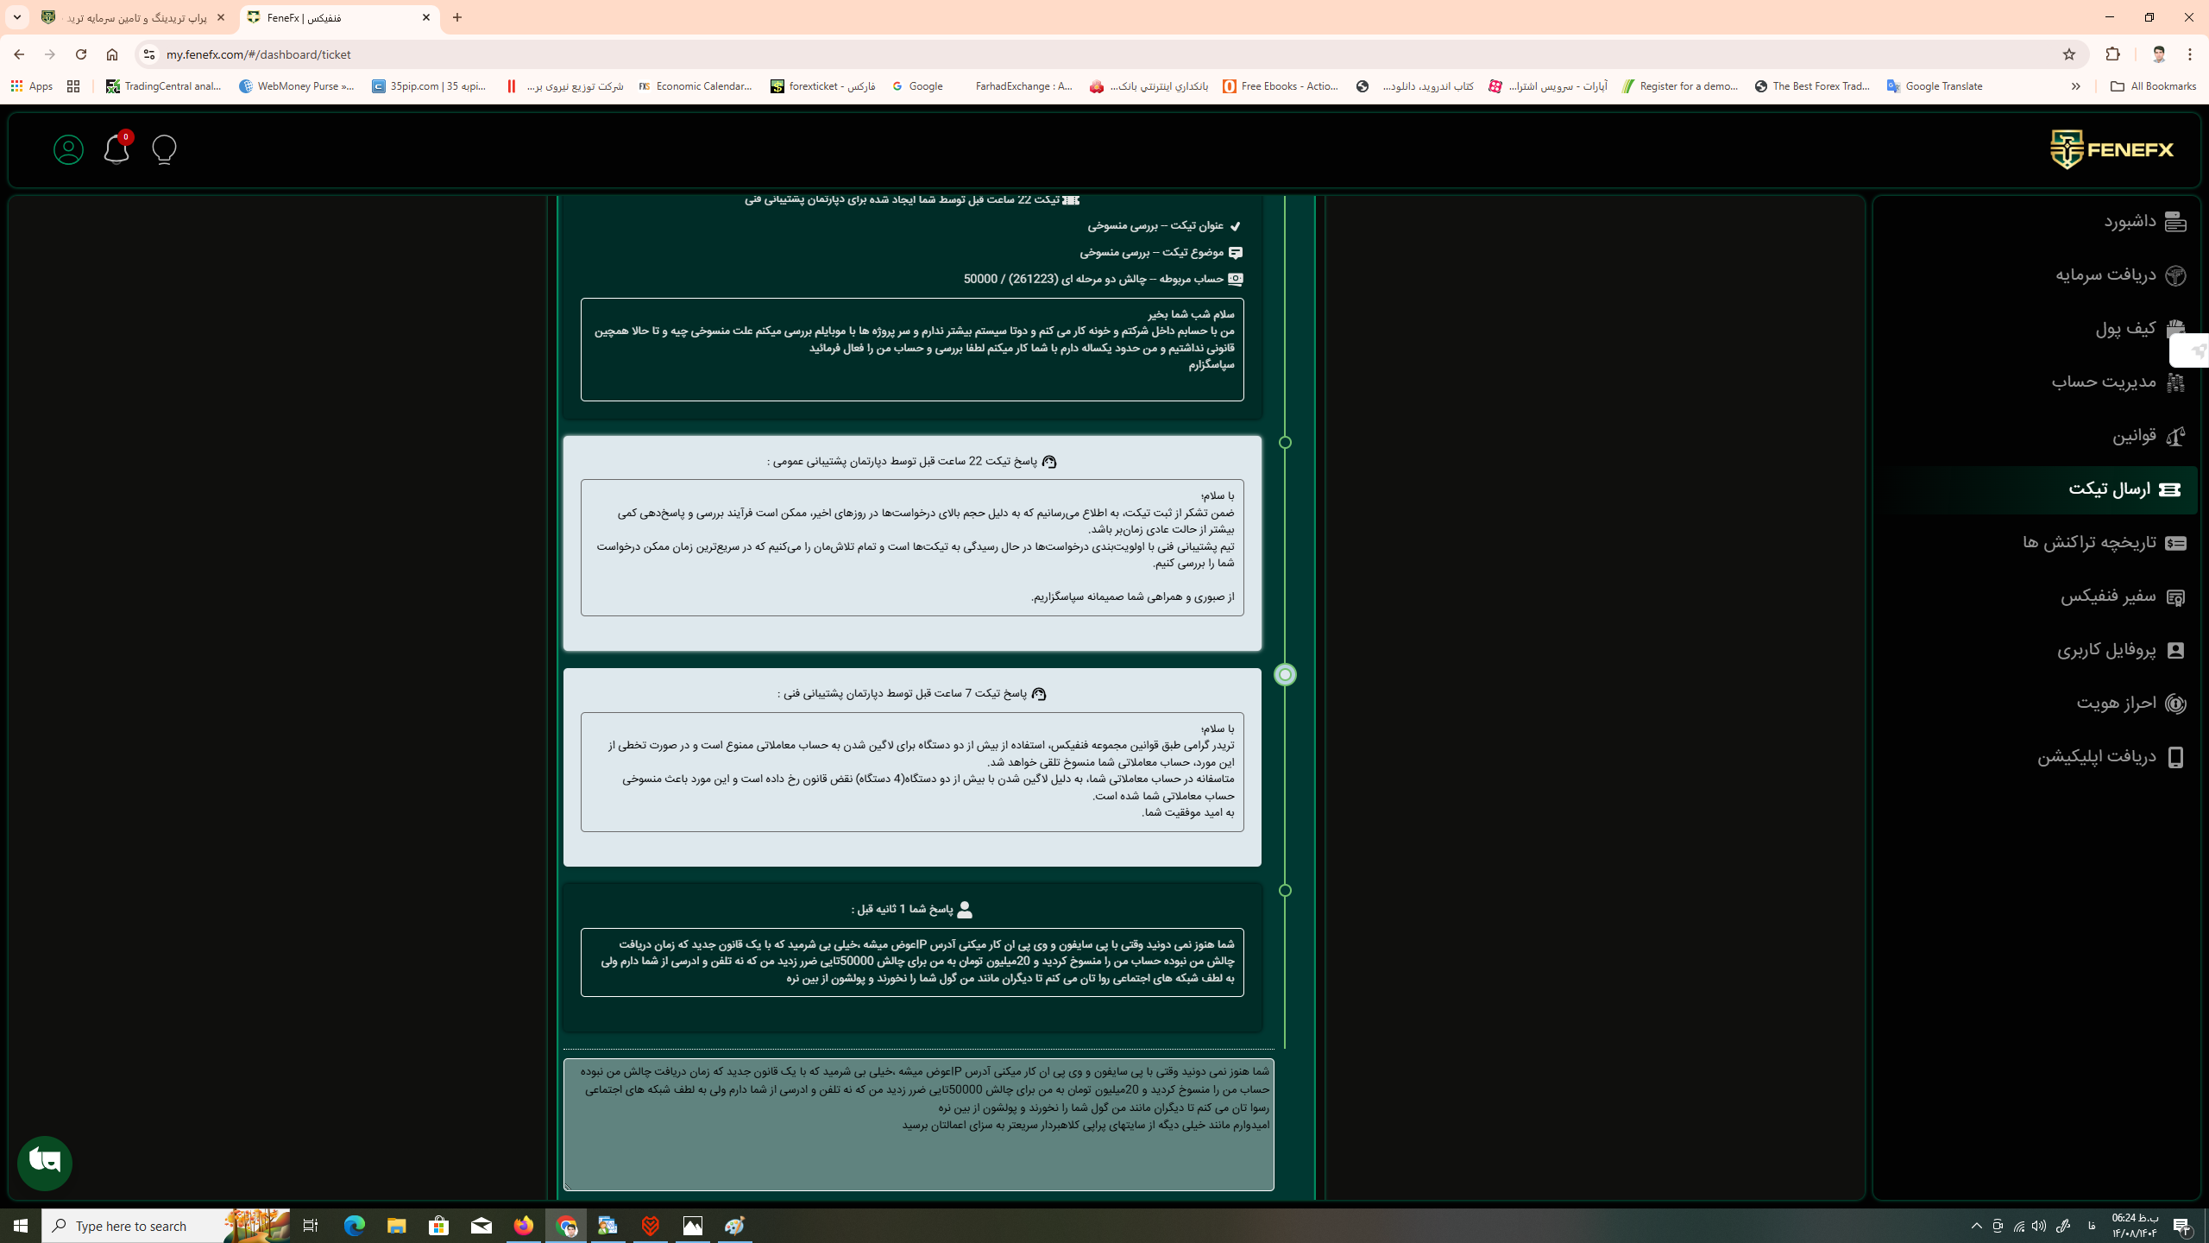Show hidden system tray icons
Viewport: 2209px width, 1243px height.
coord(1976,1226)
